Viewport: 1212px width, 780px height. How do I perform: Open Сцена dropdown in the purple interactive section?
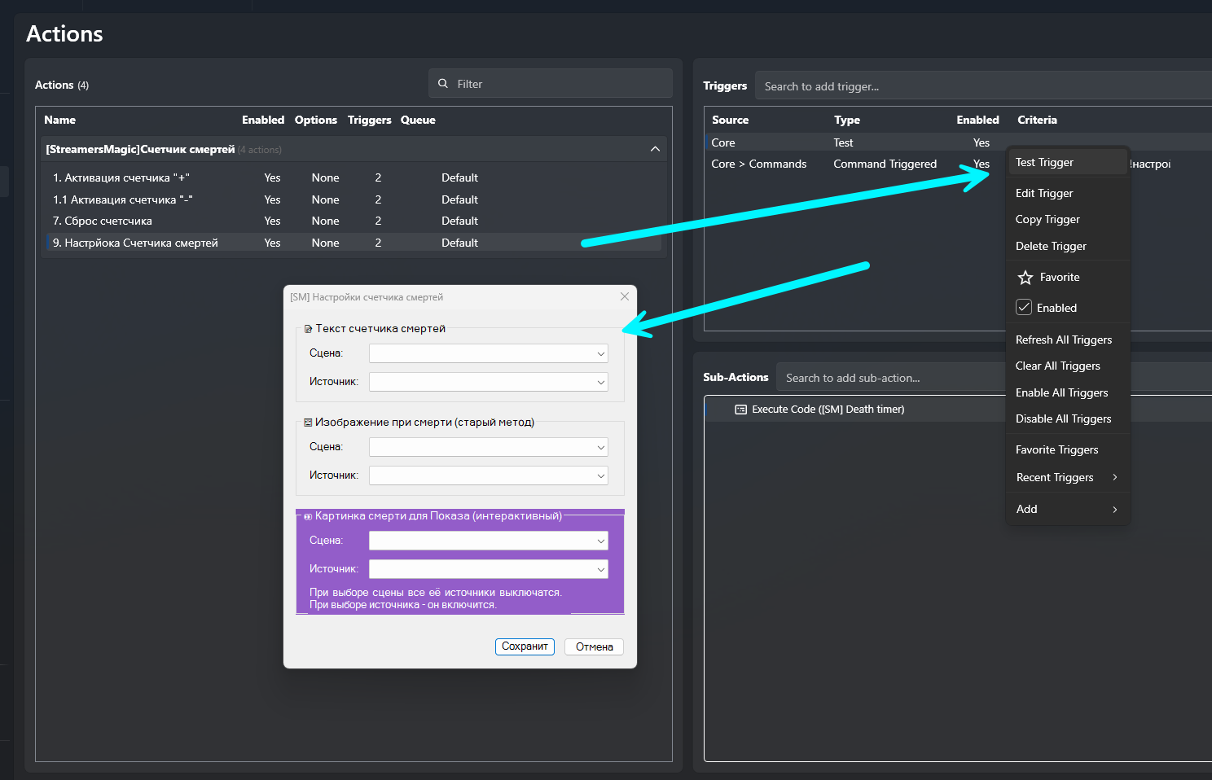click(489, 541)
